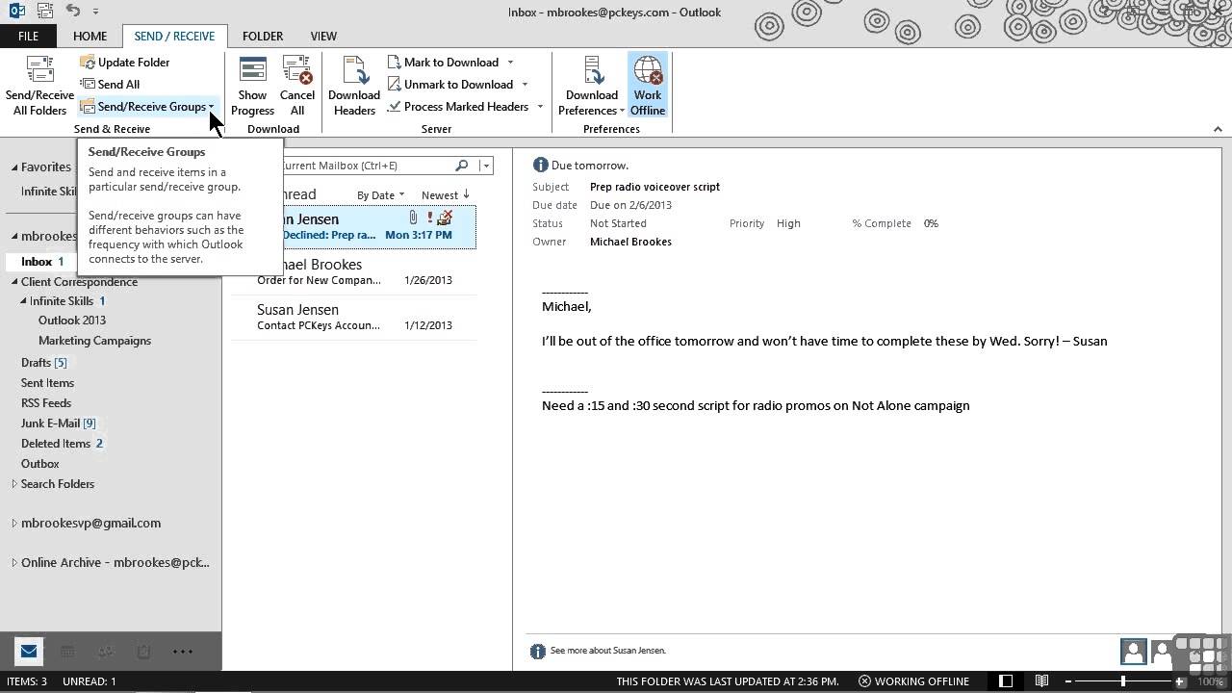
Task: Open Process Marked Headers menu
Action: 466,106
